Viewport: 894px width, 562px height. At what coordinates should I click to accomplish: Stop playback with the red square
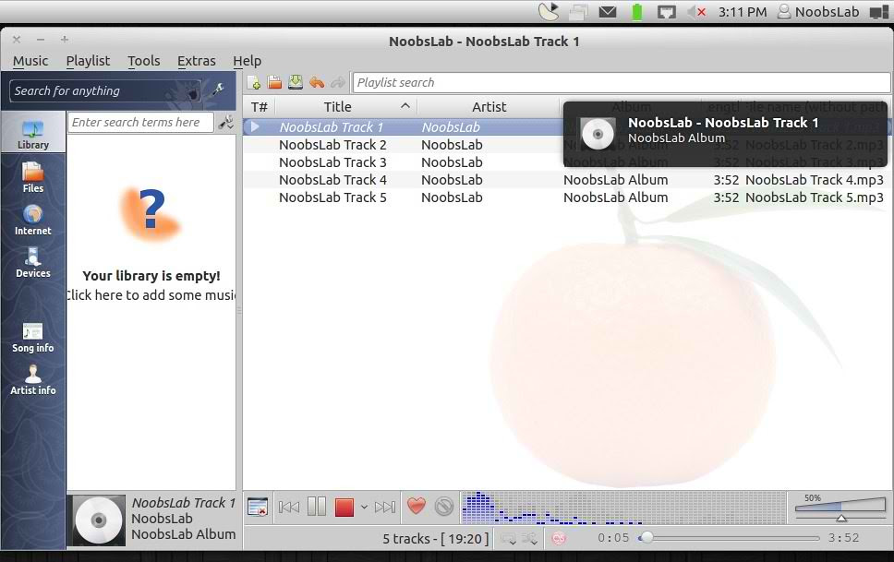344,507
